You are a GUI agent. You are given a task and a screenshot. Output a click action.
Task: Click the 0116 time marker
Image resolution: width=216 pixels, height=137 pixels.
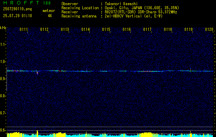(x=127, y=29)
